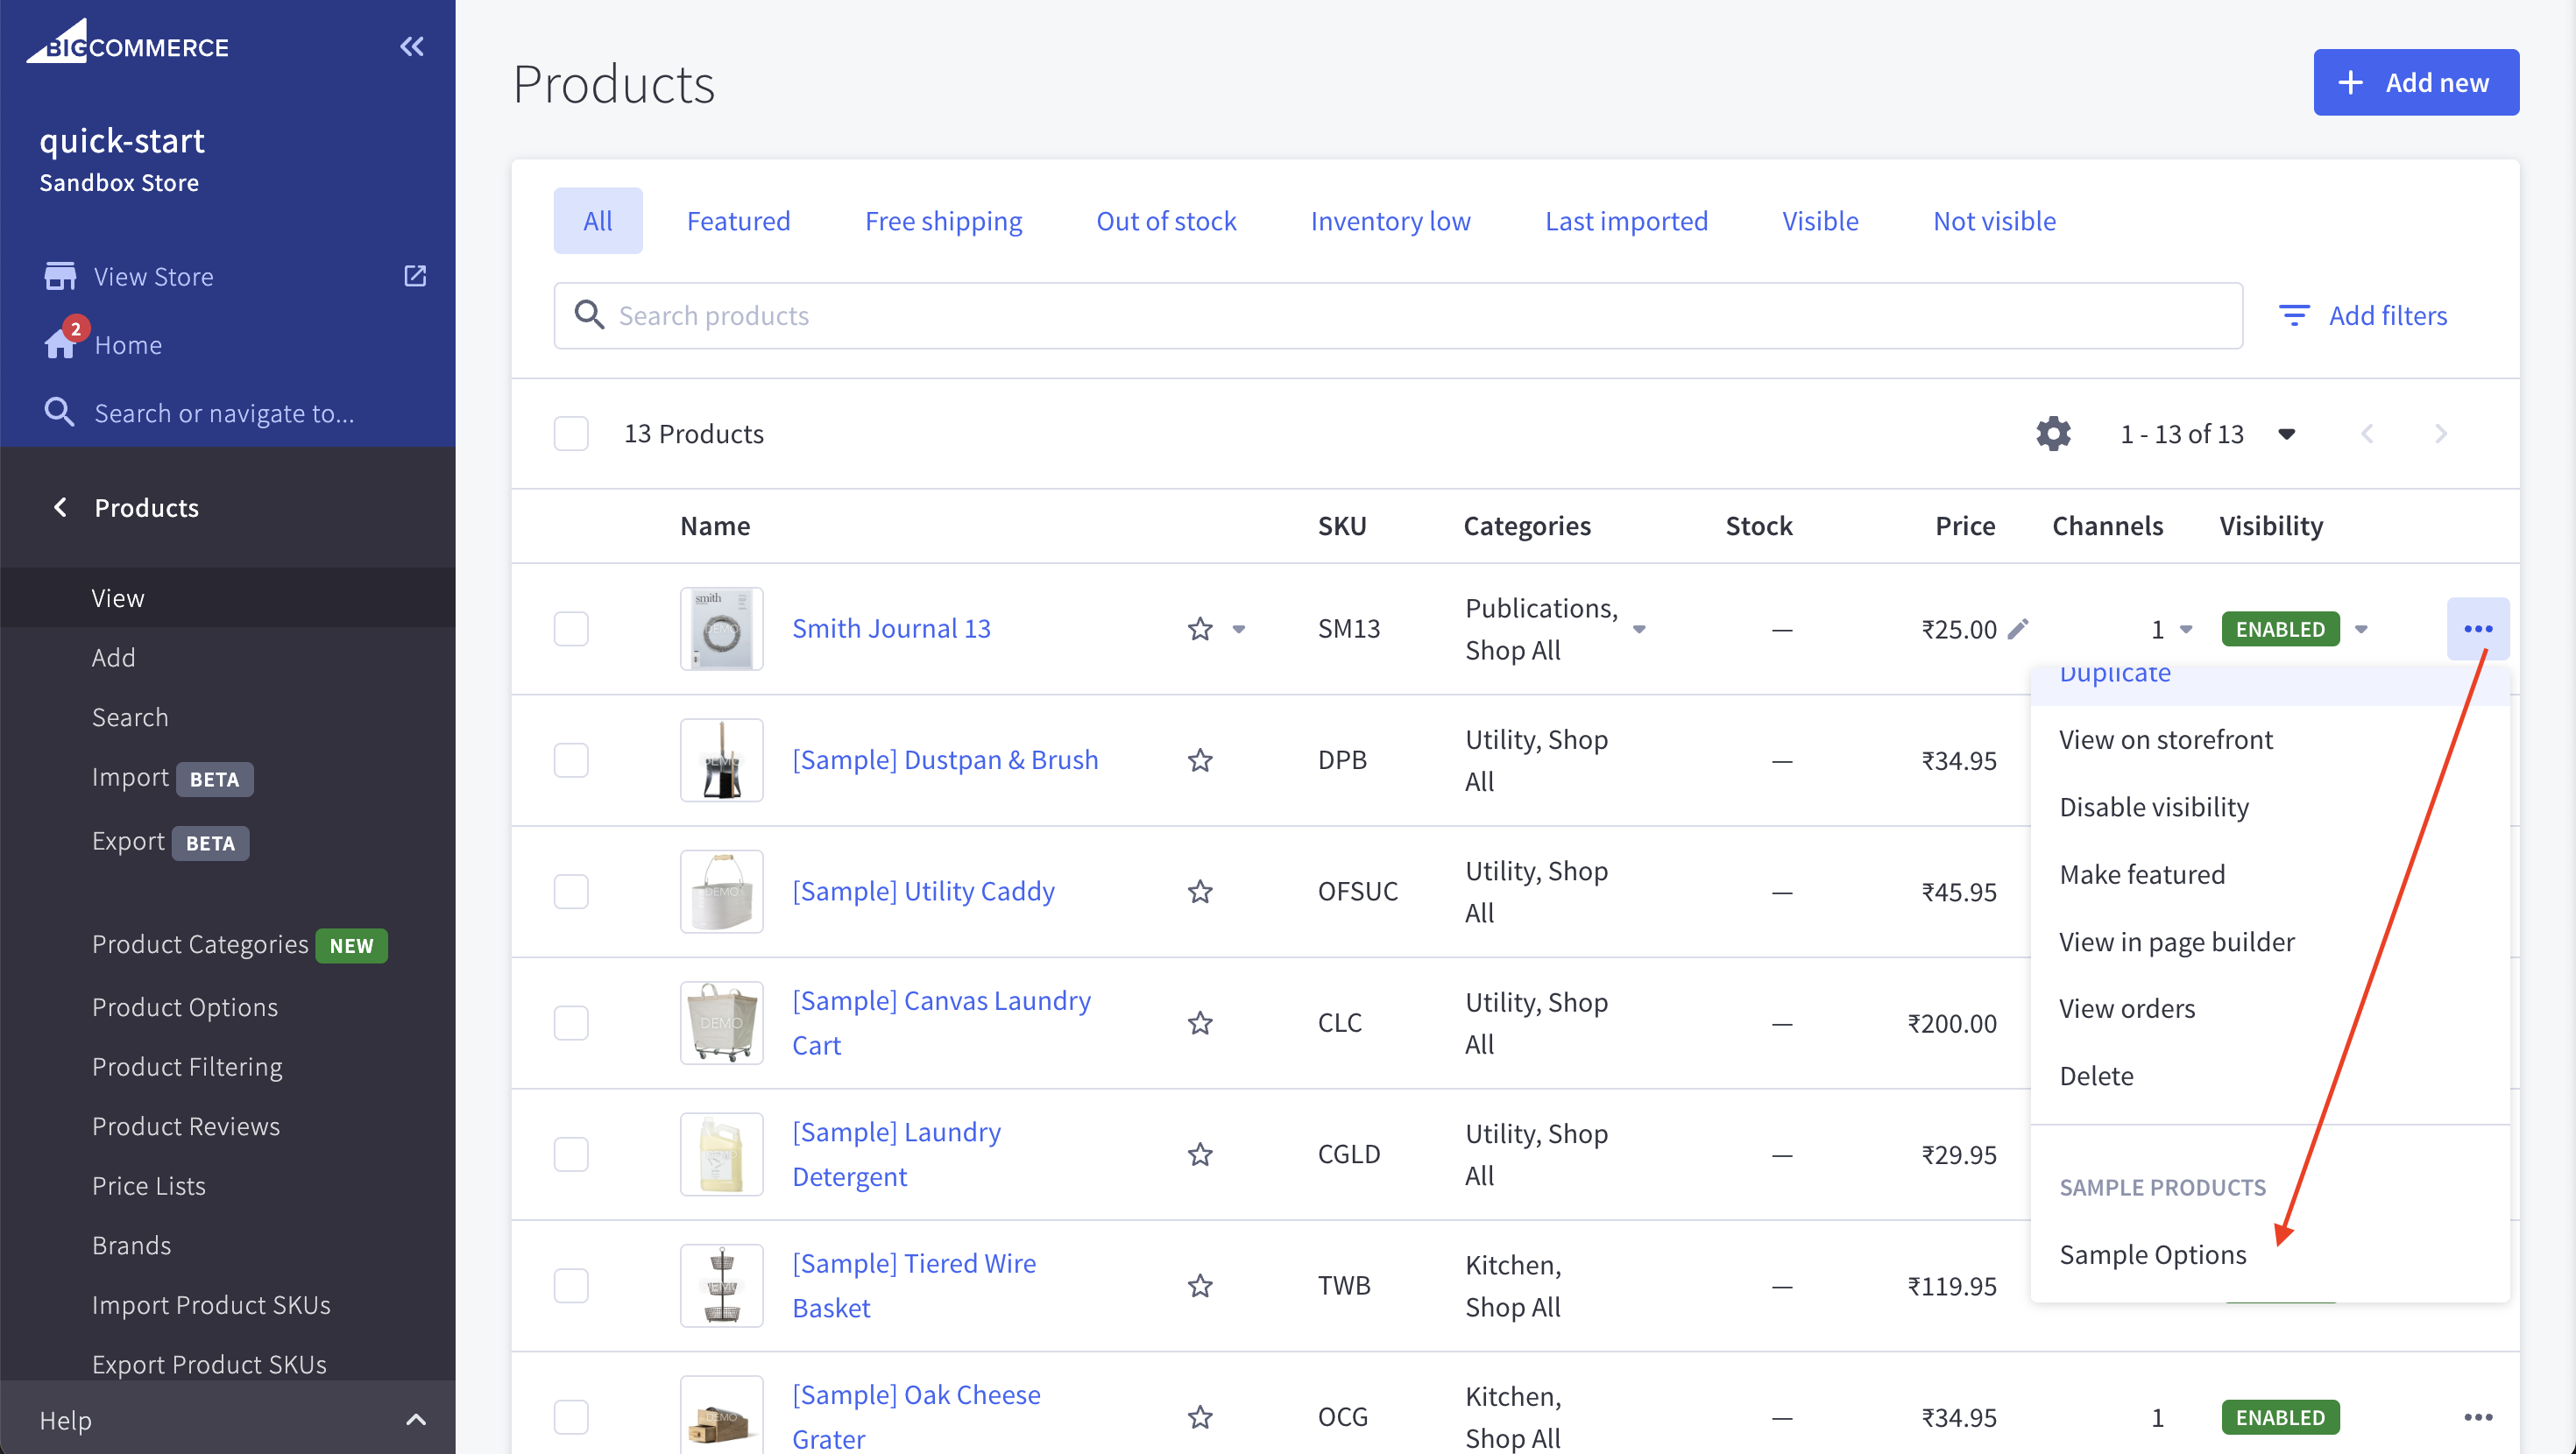The image size is (2576, 1454).
Task: Expand the Help section chevron
Action: pyautogui.click(x=416, y=1420)
